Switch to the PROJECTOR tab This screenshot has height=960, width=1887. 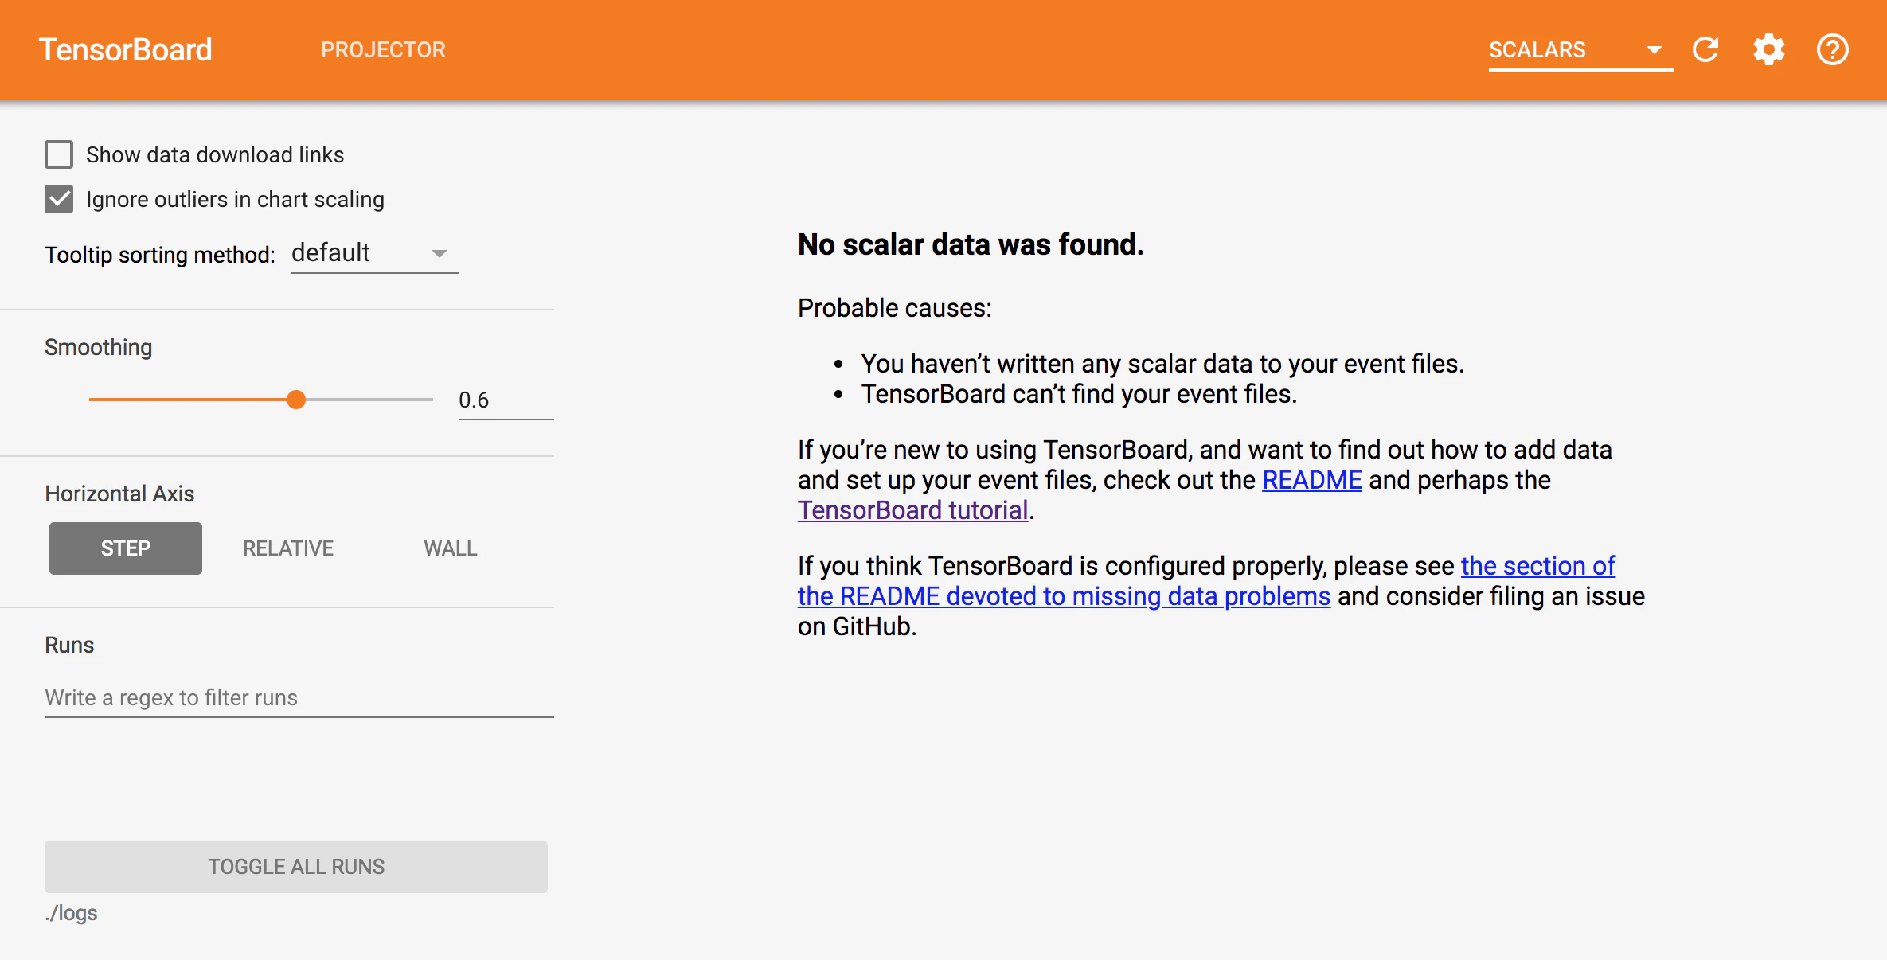(383, 49)
